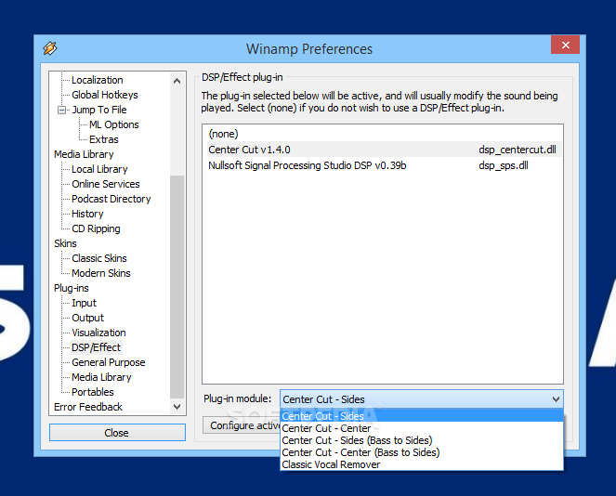Select Media Library under Plug-ins
Viewport: 616px width, 496px height.
coord(101,377)
